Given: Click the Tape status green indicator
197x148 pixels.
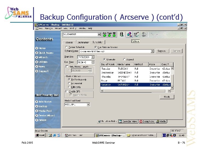Looking at the screenshot, I should coord(109,36).
